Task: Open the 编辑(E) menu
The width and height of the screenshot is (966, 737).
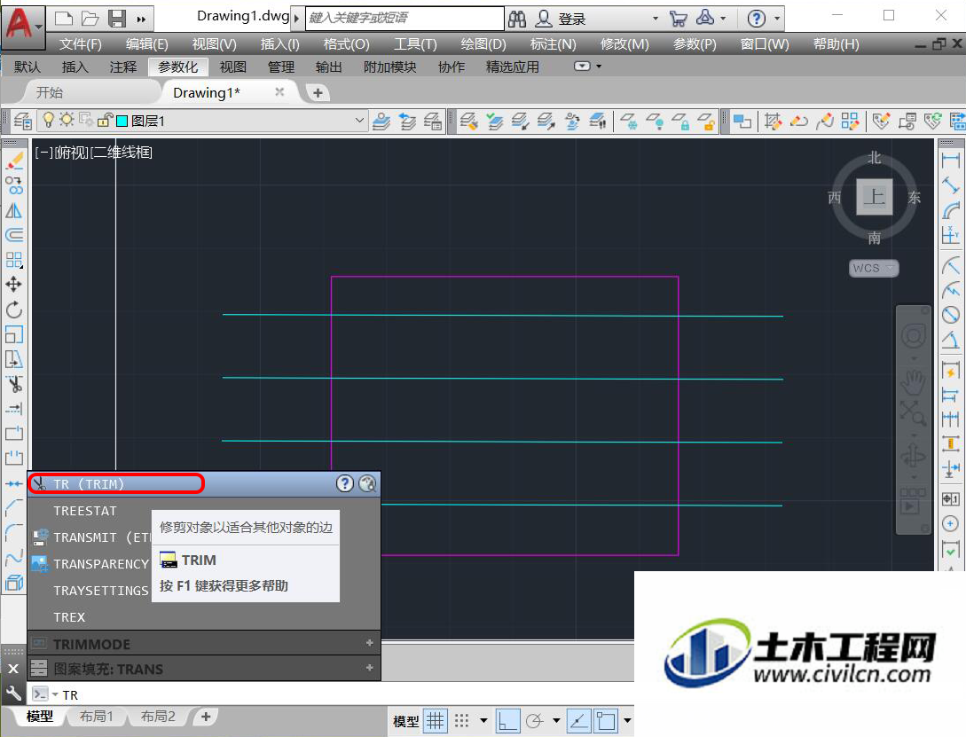Action: click(146, 44)
